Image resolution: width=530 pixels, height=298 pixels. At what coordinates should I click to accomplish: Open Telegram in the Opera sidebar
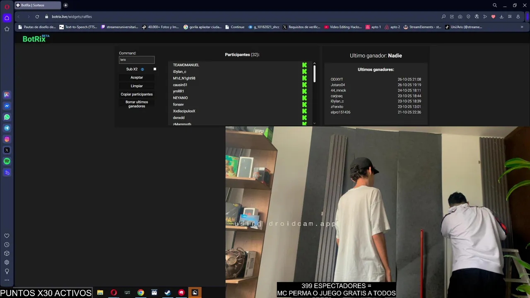[x=7, y=128]
